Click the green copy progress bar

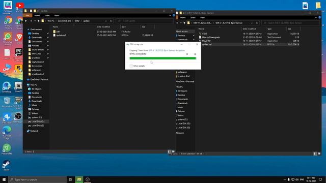click(163, 58)
